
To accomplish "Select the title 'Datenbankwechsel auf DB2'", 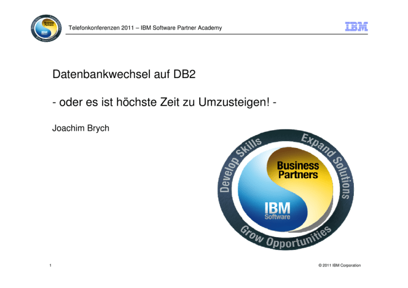I will (x=124, y=74).
